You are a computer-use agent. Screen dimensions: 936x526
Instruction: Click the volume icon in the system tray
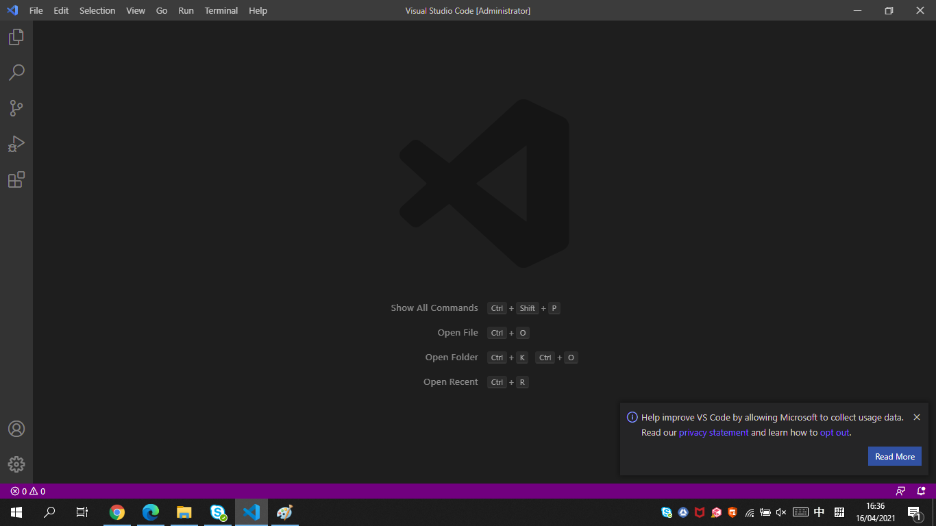pyautogui.click(x=780, y=512)
